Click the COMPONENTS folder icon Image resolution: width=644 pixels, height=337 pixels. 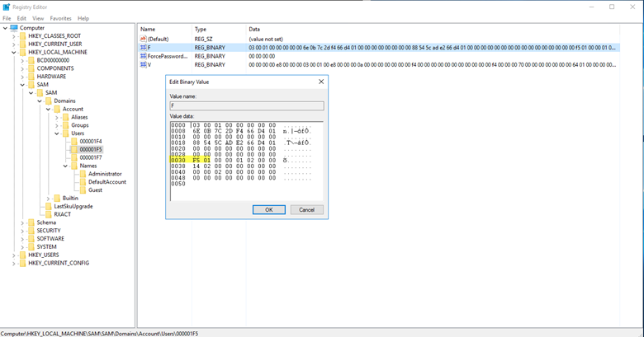coord(31,68)
